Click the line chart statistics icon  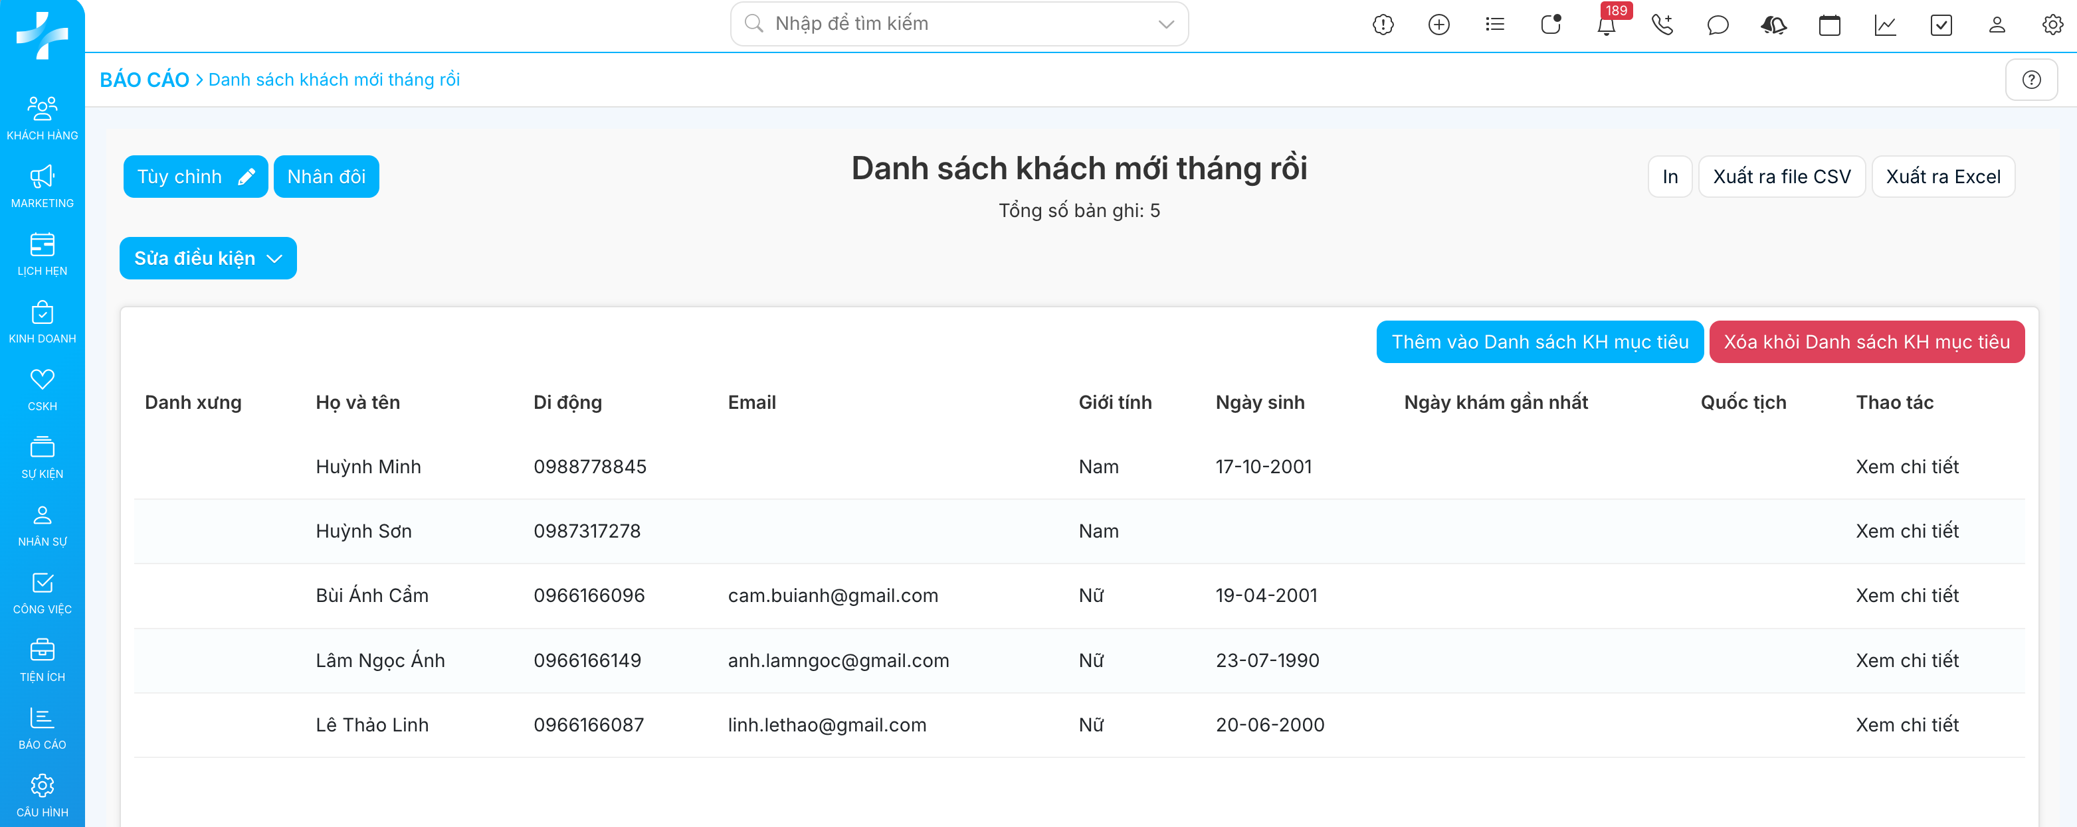tap(1884, 25)
